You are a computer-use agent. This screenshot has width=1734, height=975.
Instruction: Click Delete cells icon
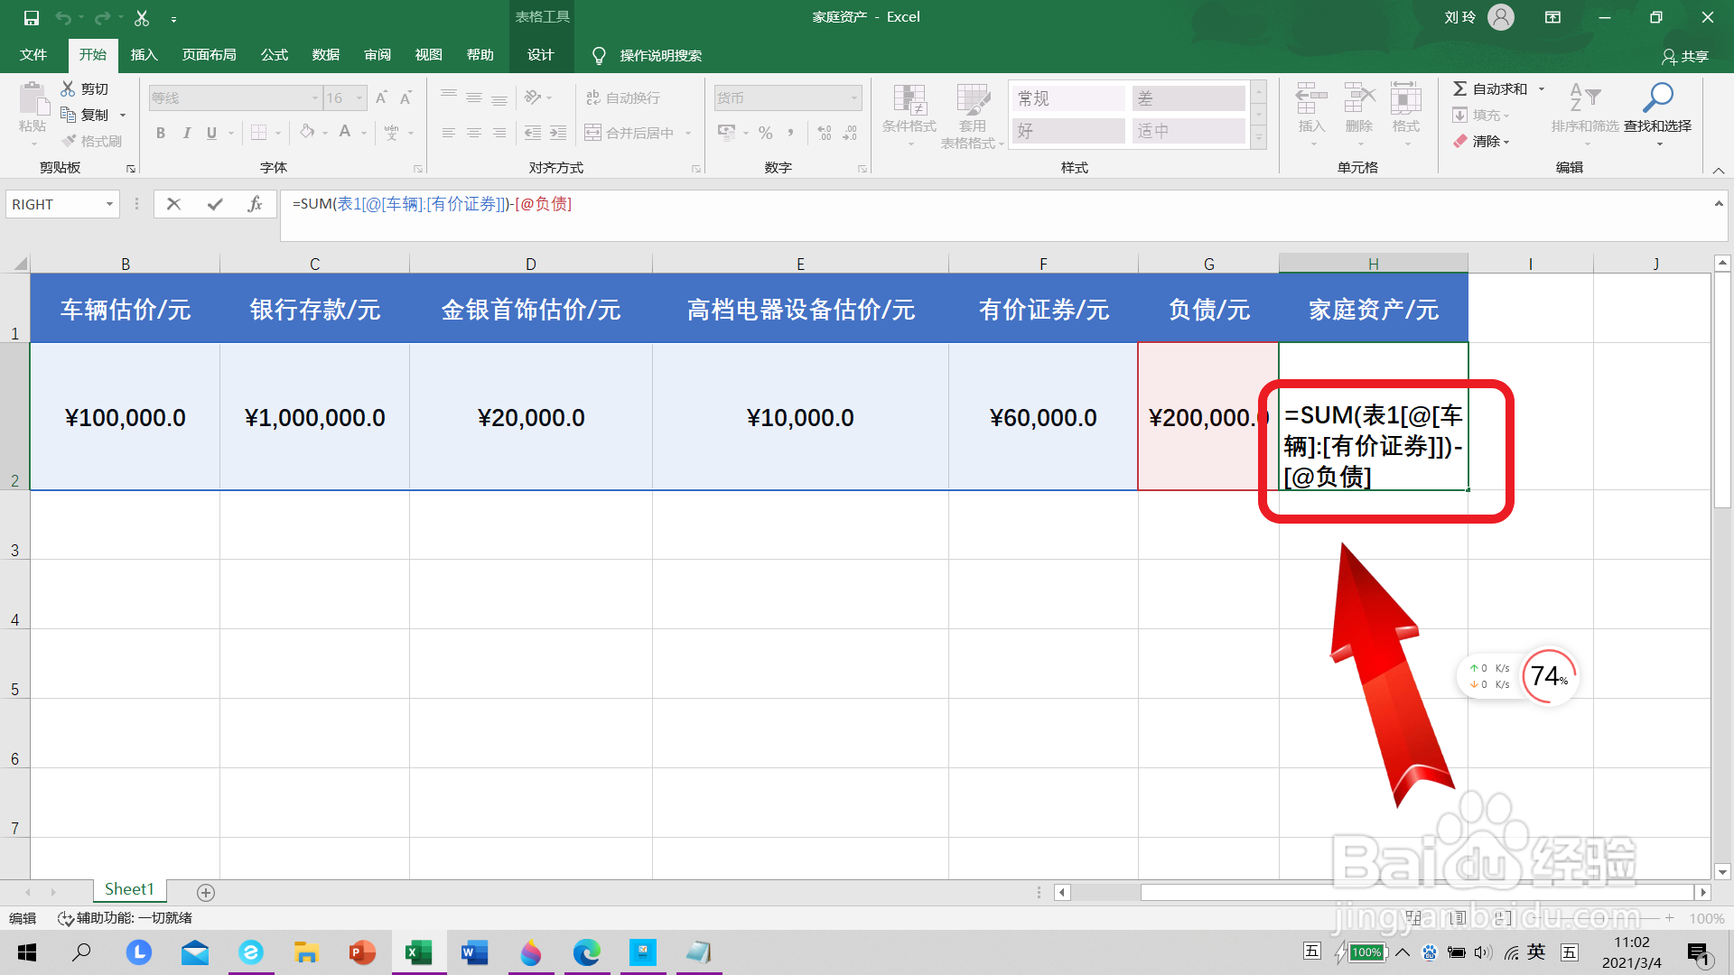click(1359, 99)
